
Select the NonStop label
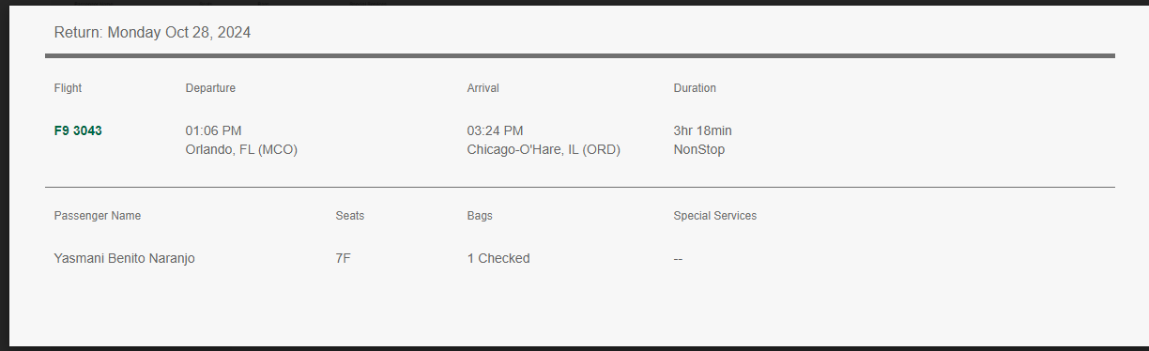click(699, 149)
